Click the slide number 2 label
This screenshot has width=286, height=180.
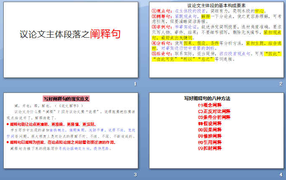click(x=281, y=84)
